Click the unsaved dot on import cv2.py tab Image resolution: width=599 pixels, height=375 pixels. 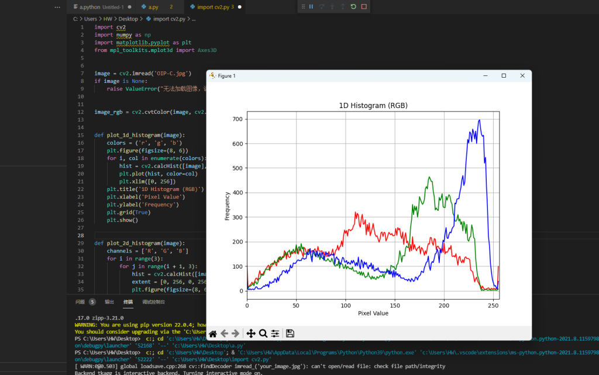pos(239,7)
